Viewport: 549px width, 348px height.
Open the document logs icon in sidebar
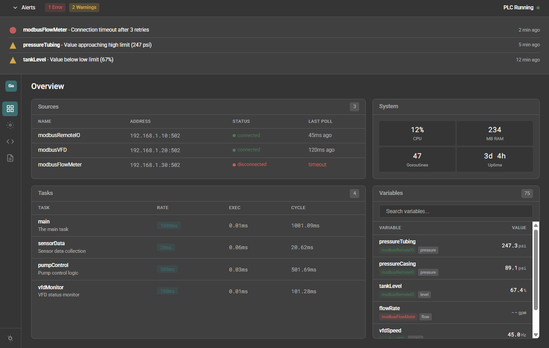click(x=10, y=158)
